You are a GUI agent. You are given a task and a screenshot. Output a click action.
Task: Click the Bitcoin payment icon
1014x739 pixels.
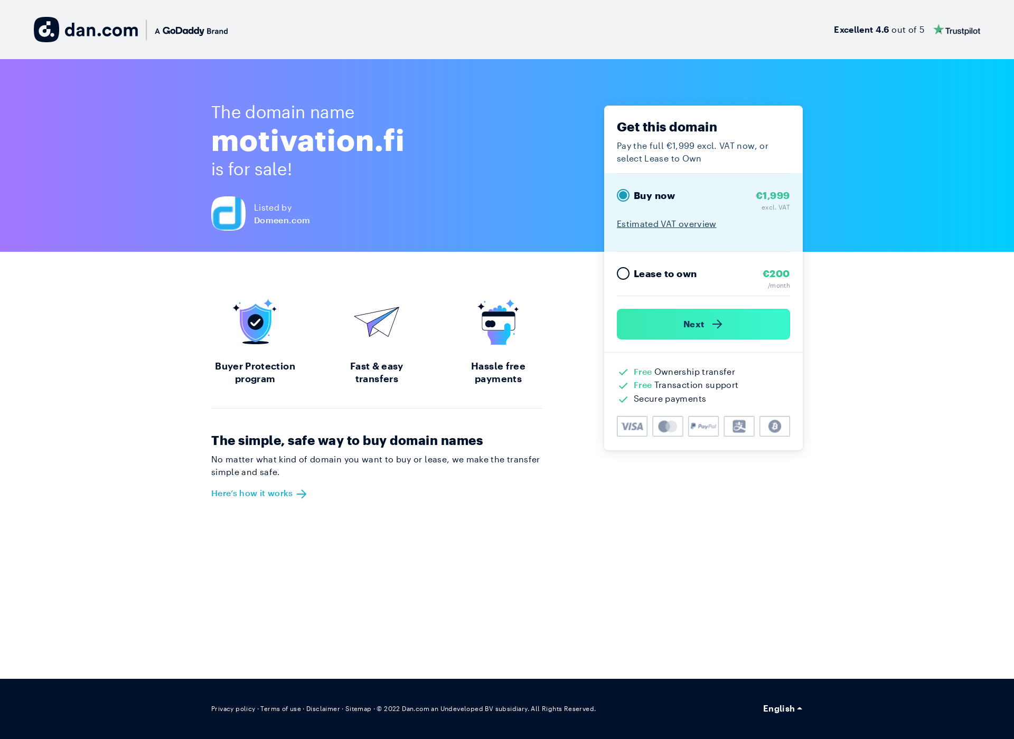(775, 426)
